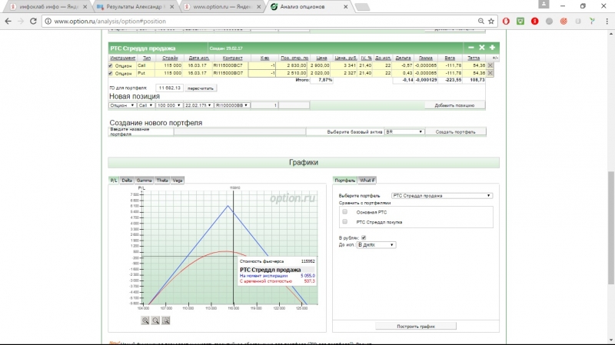
Task: Check Основная РТС comparison portfolio
Action: click(x=344, y=212)
